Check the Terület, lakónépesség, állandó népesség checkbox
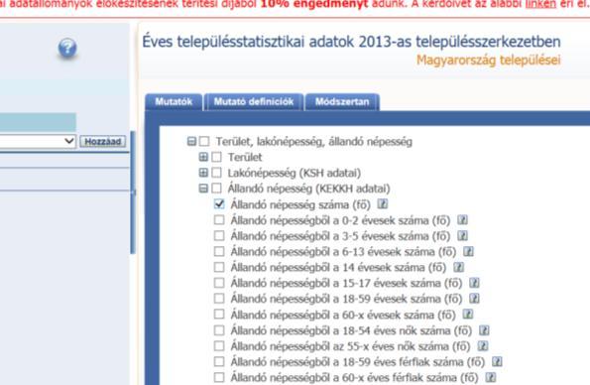590x385 pixels. tap(204, 141)
